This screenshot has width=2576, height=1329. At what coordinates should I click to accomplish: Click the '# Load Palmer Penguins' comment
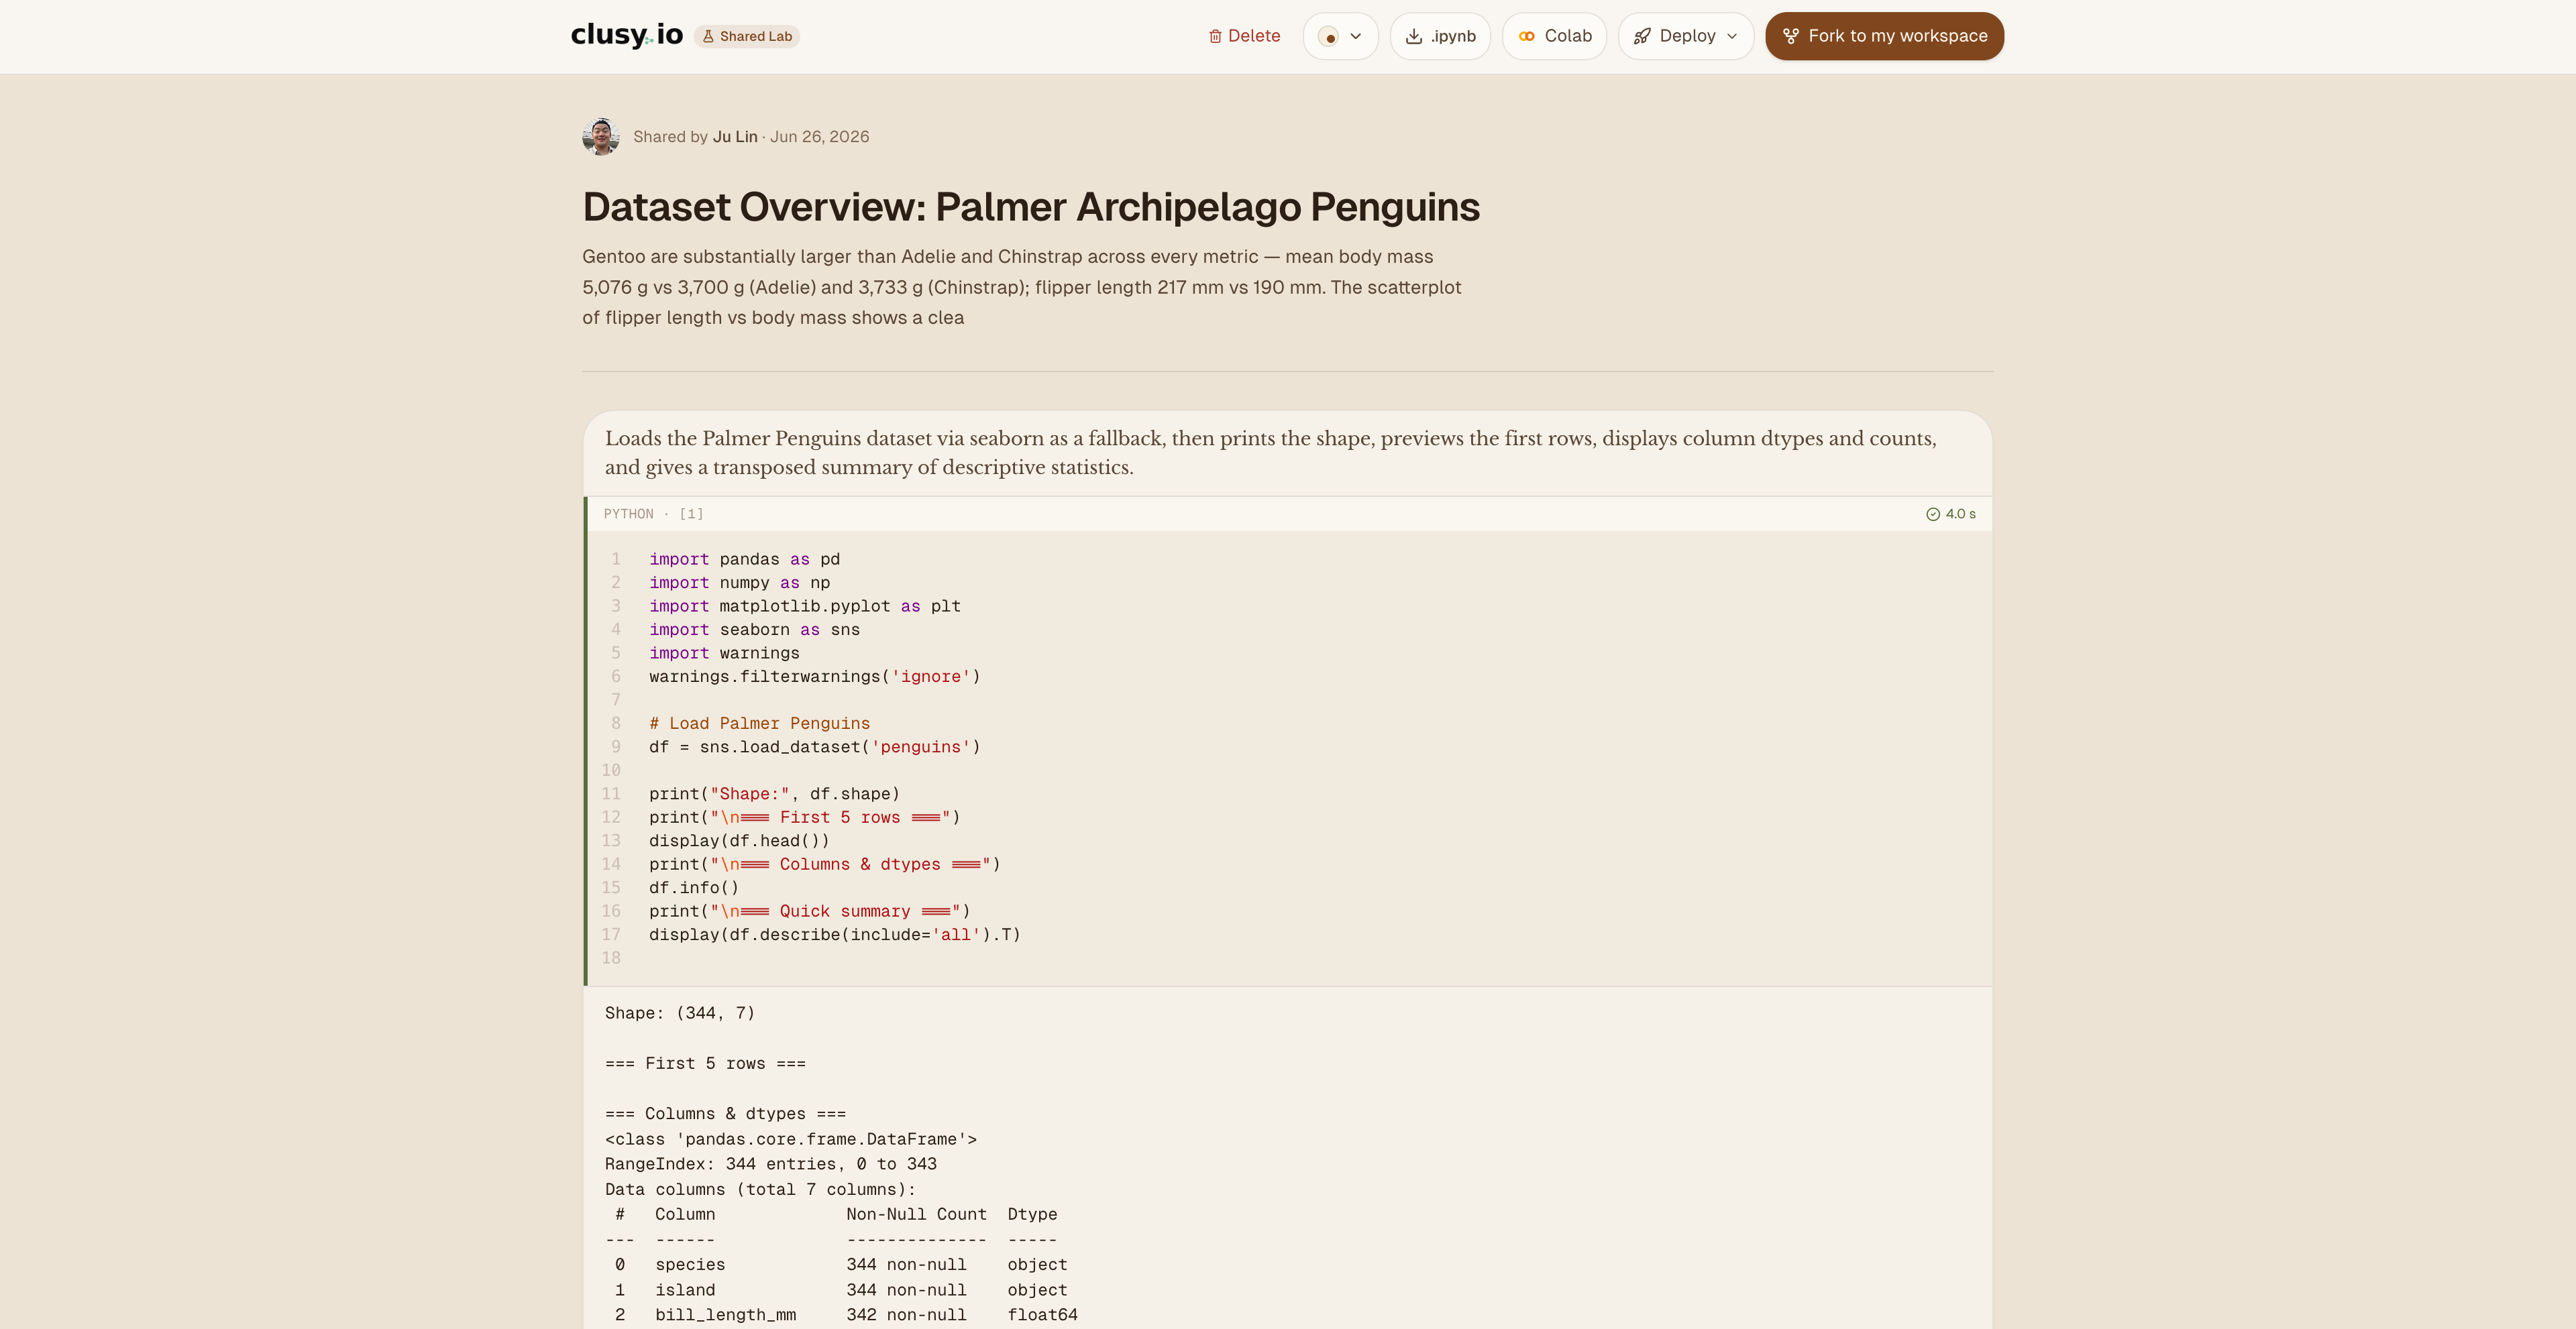pos(759,724)
